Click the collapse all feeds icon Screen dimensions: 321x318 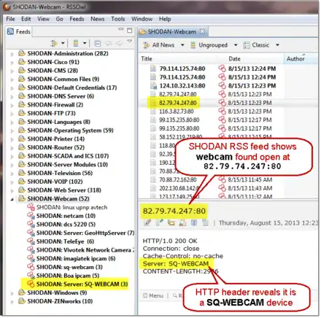[x=98, y=44]
